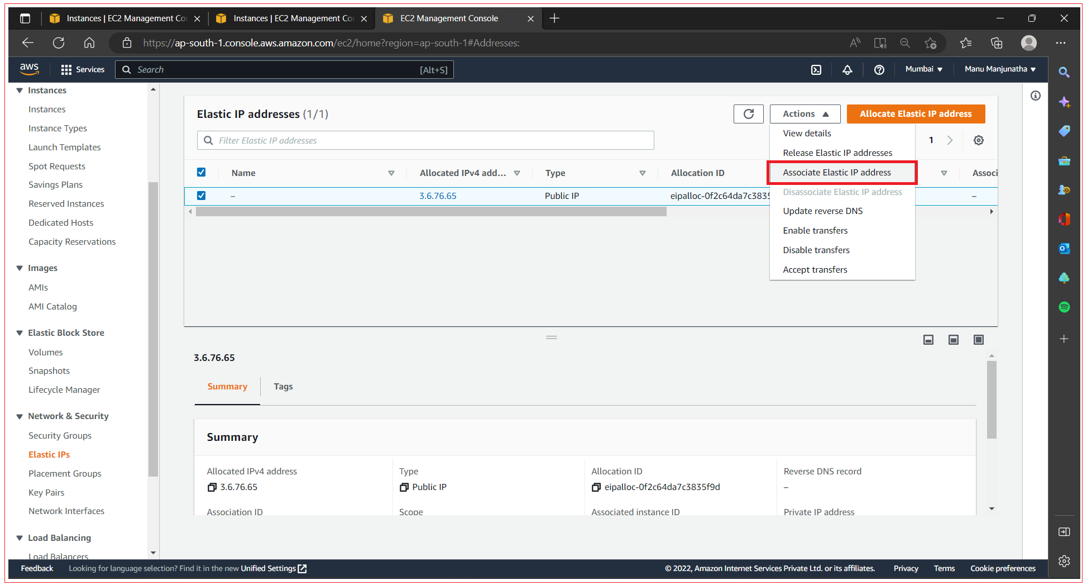The image size is (1087, 585).
Task: Copy the allocation ID value
Action: click(x=596, y=487)
